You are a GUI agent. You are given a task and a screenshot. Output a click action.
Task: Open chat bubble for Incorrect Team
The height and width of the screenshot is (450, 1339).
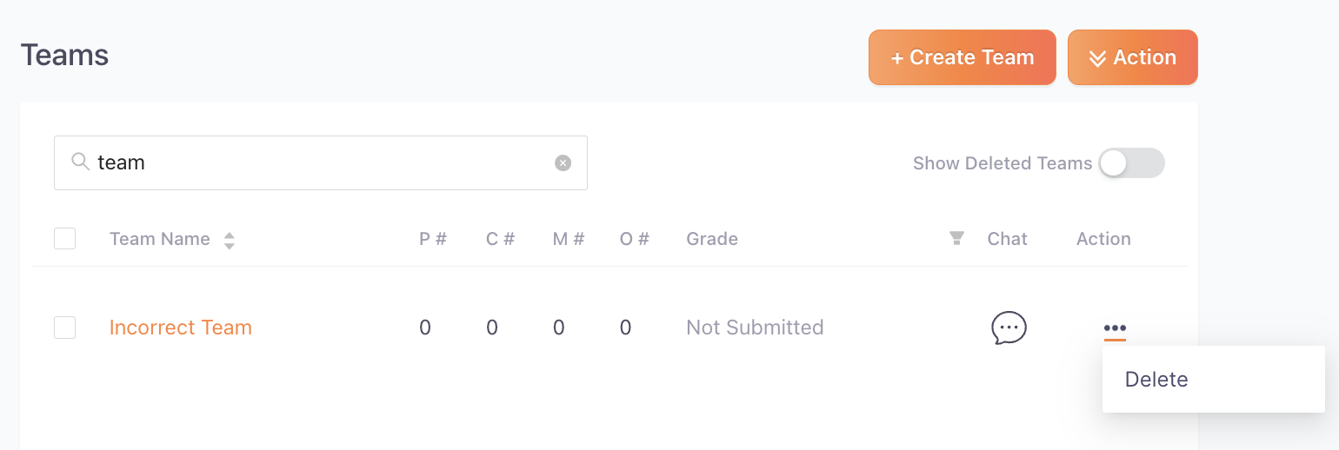click(x=1009, y=328)
